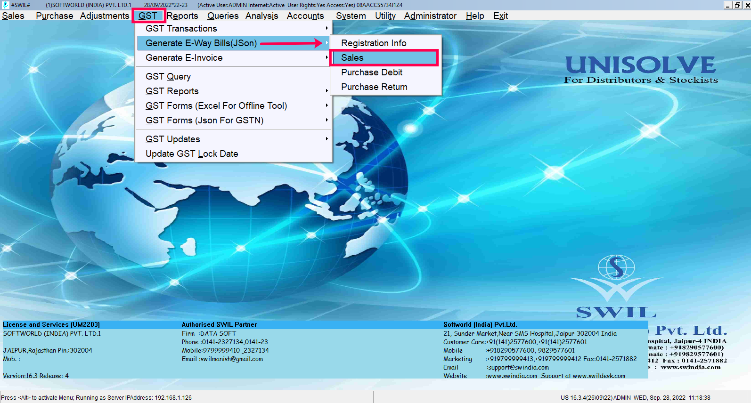Open the Queries menu
Screen dimensions: 751x403
point(223,16)
